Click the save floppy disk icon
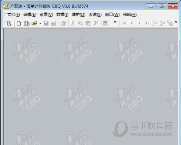181x145 pixels. coord(46,23)
